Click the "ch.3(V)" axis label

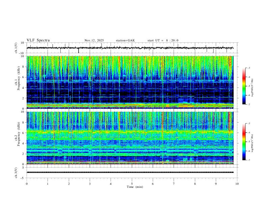[x=16, y=173]
